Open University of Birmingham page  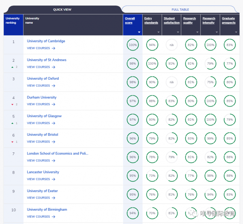(x=47, y=209)
